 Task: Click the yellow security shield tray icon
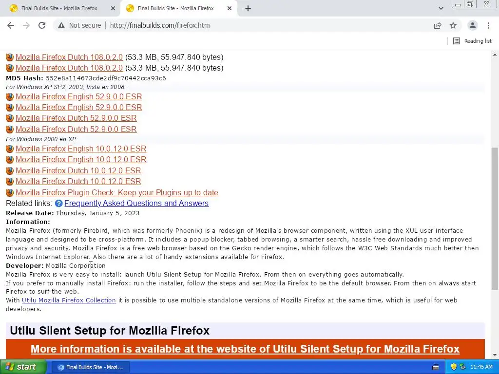(x=454, y=367)
